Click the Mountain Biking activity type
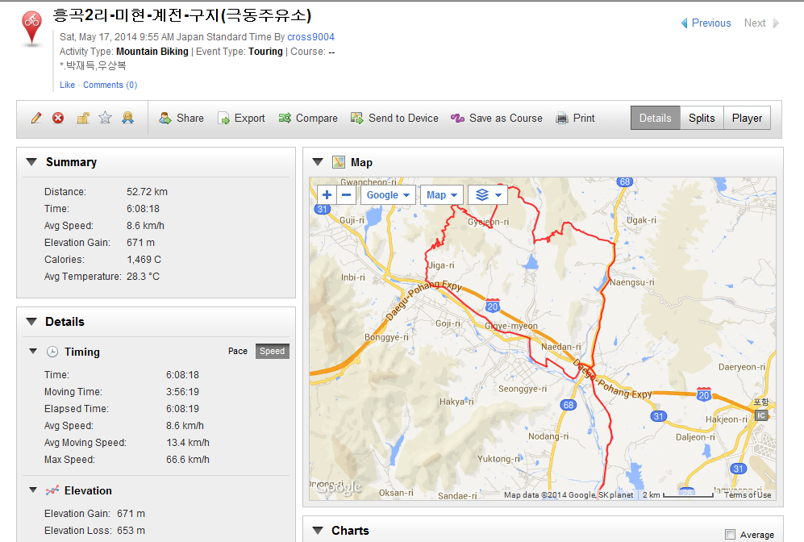The image size is (804, 542). (152, 52)
